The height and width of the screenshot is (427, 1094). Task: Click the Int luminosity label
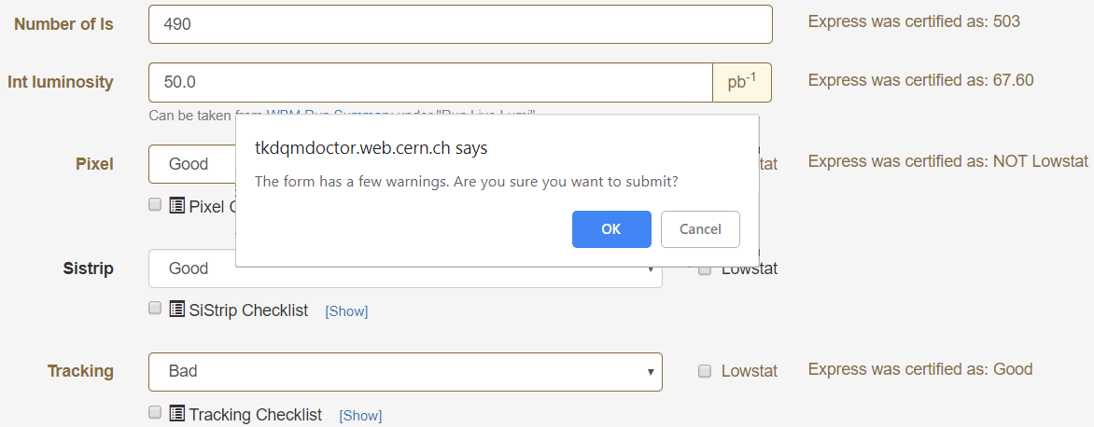click(x=60, y=82)
